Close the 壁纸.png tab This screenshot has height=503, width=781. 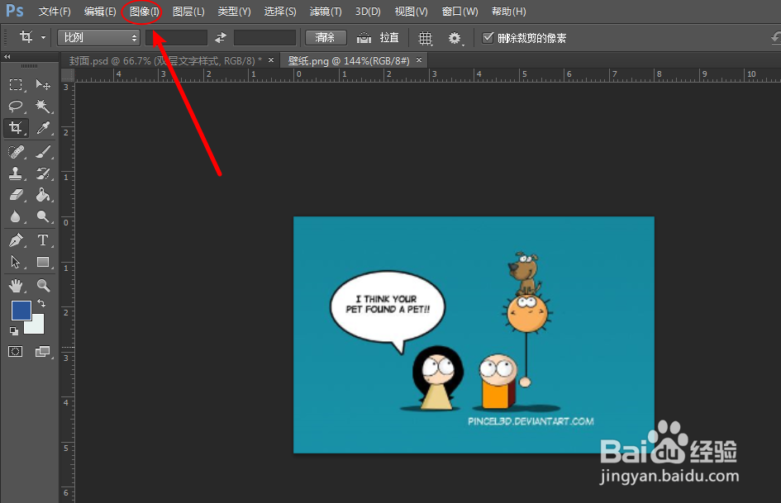click(x=419, y=59)
